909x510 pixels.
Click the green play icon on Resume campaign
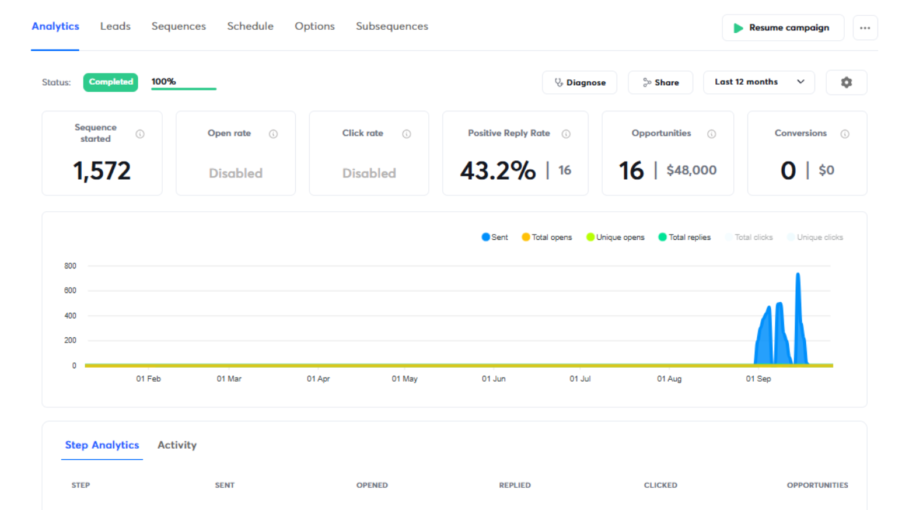(737, 27)
